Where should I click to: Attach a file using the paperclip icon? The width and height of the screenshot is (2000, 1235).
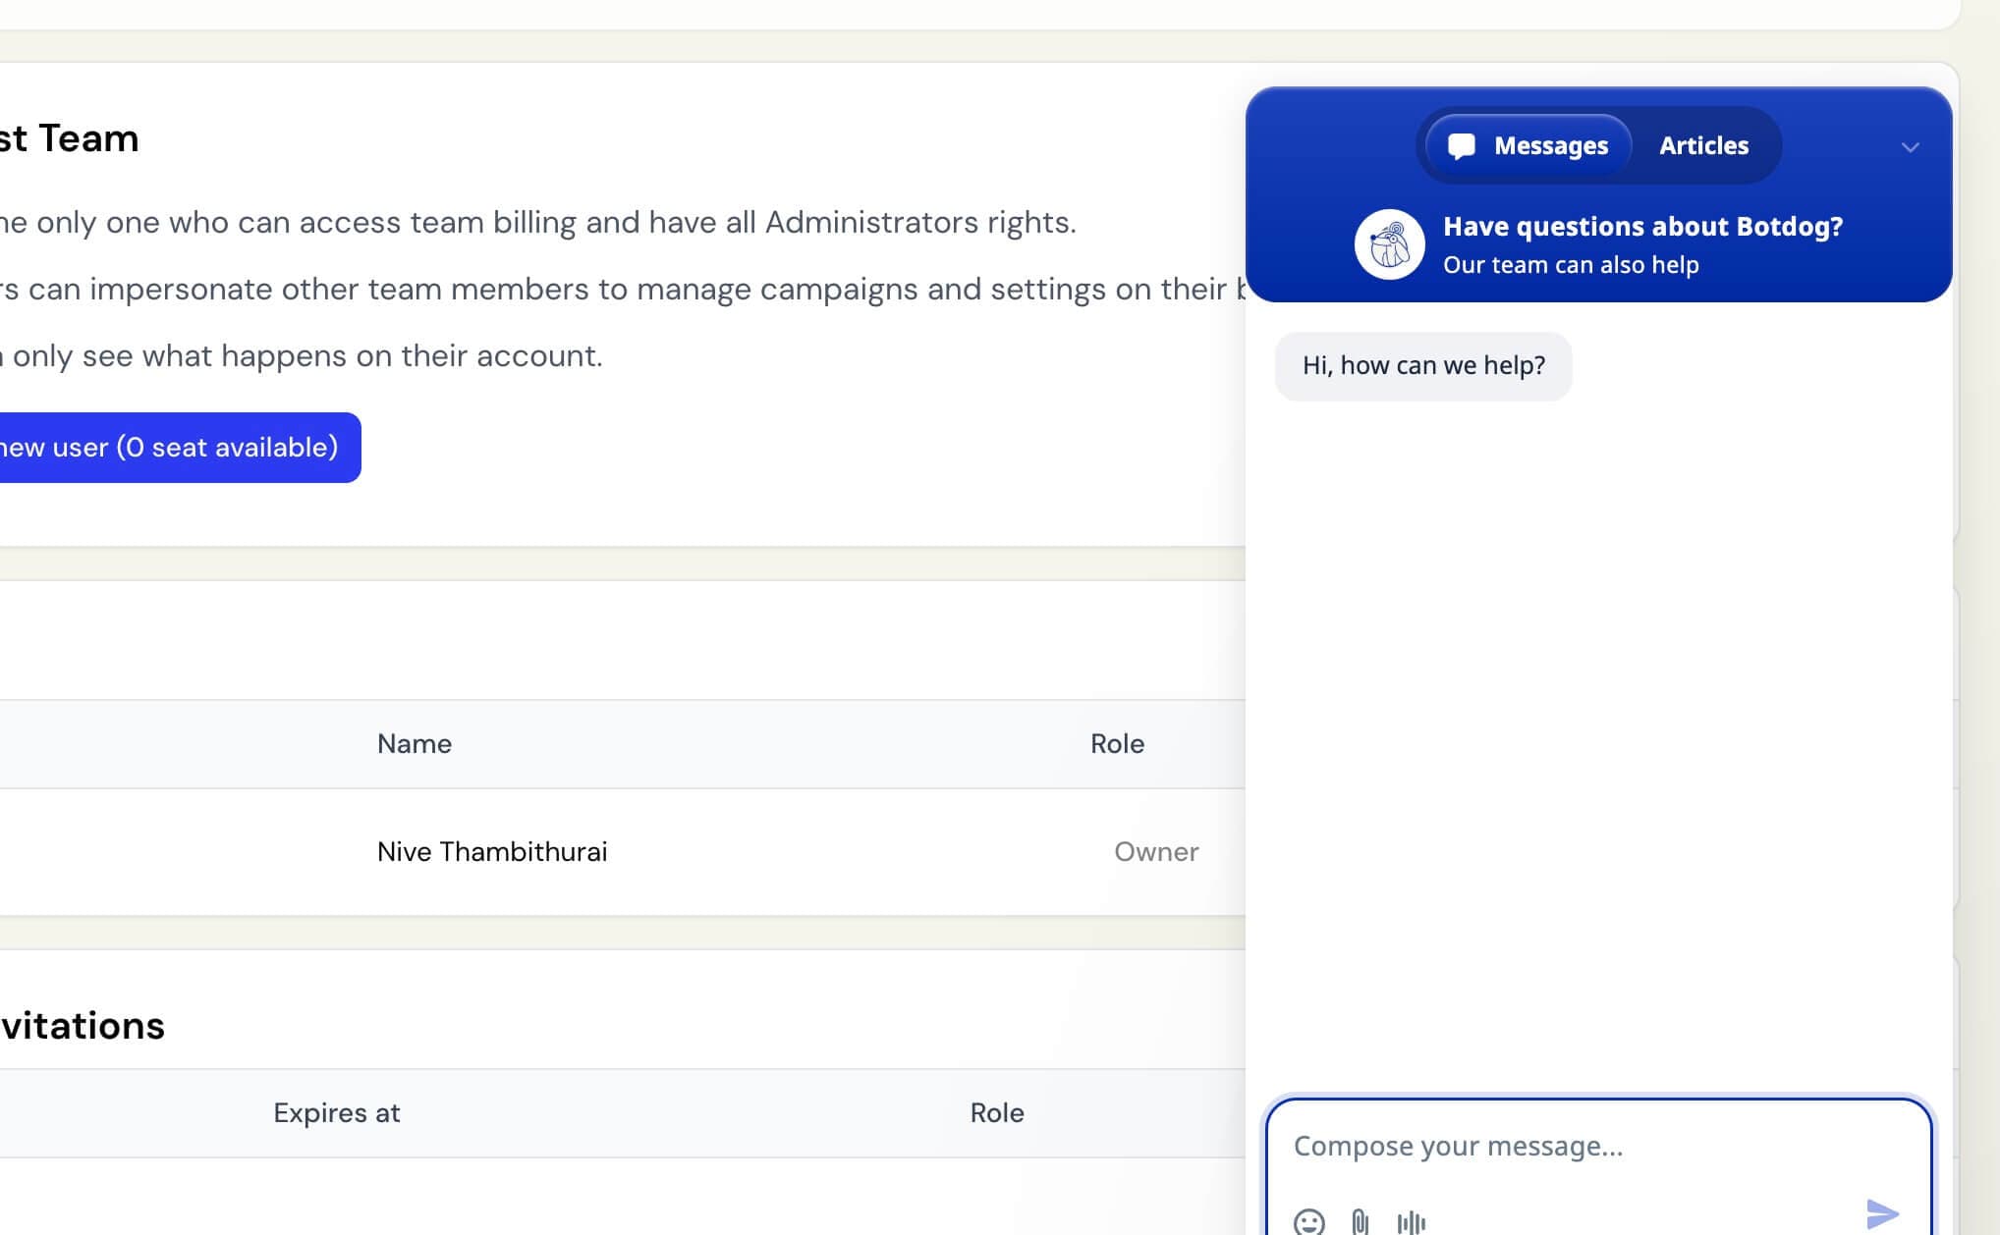coord(1360,1222)
